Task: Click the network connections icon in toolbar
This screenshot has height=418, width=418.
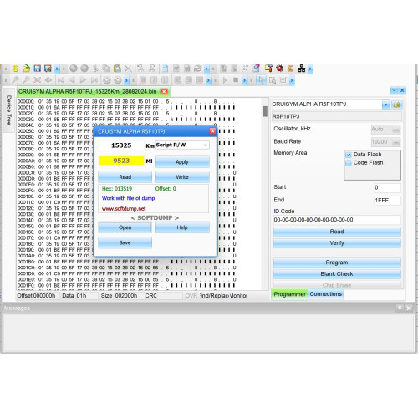Action: [x=301, y=69]
